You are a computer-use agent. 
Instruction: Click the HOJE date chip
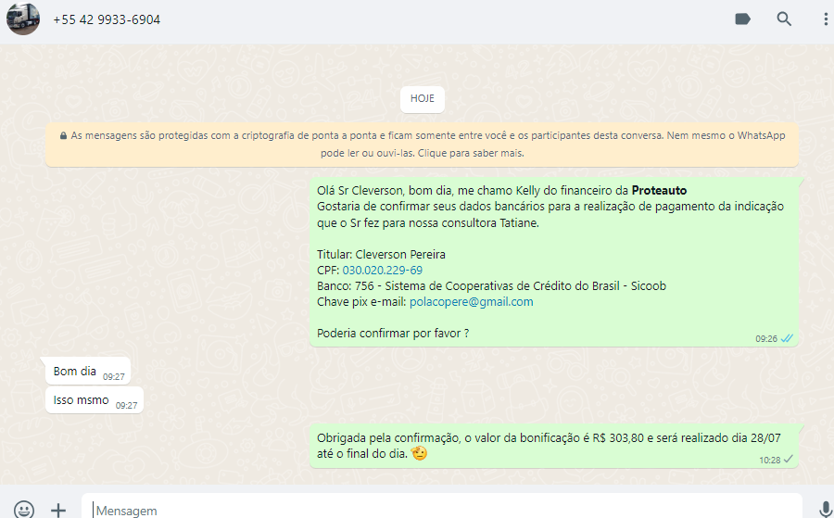422,98
